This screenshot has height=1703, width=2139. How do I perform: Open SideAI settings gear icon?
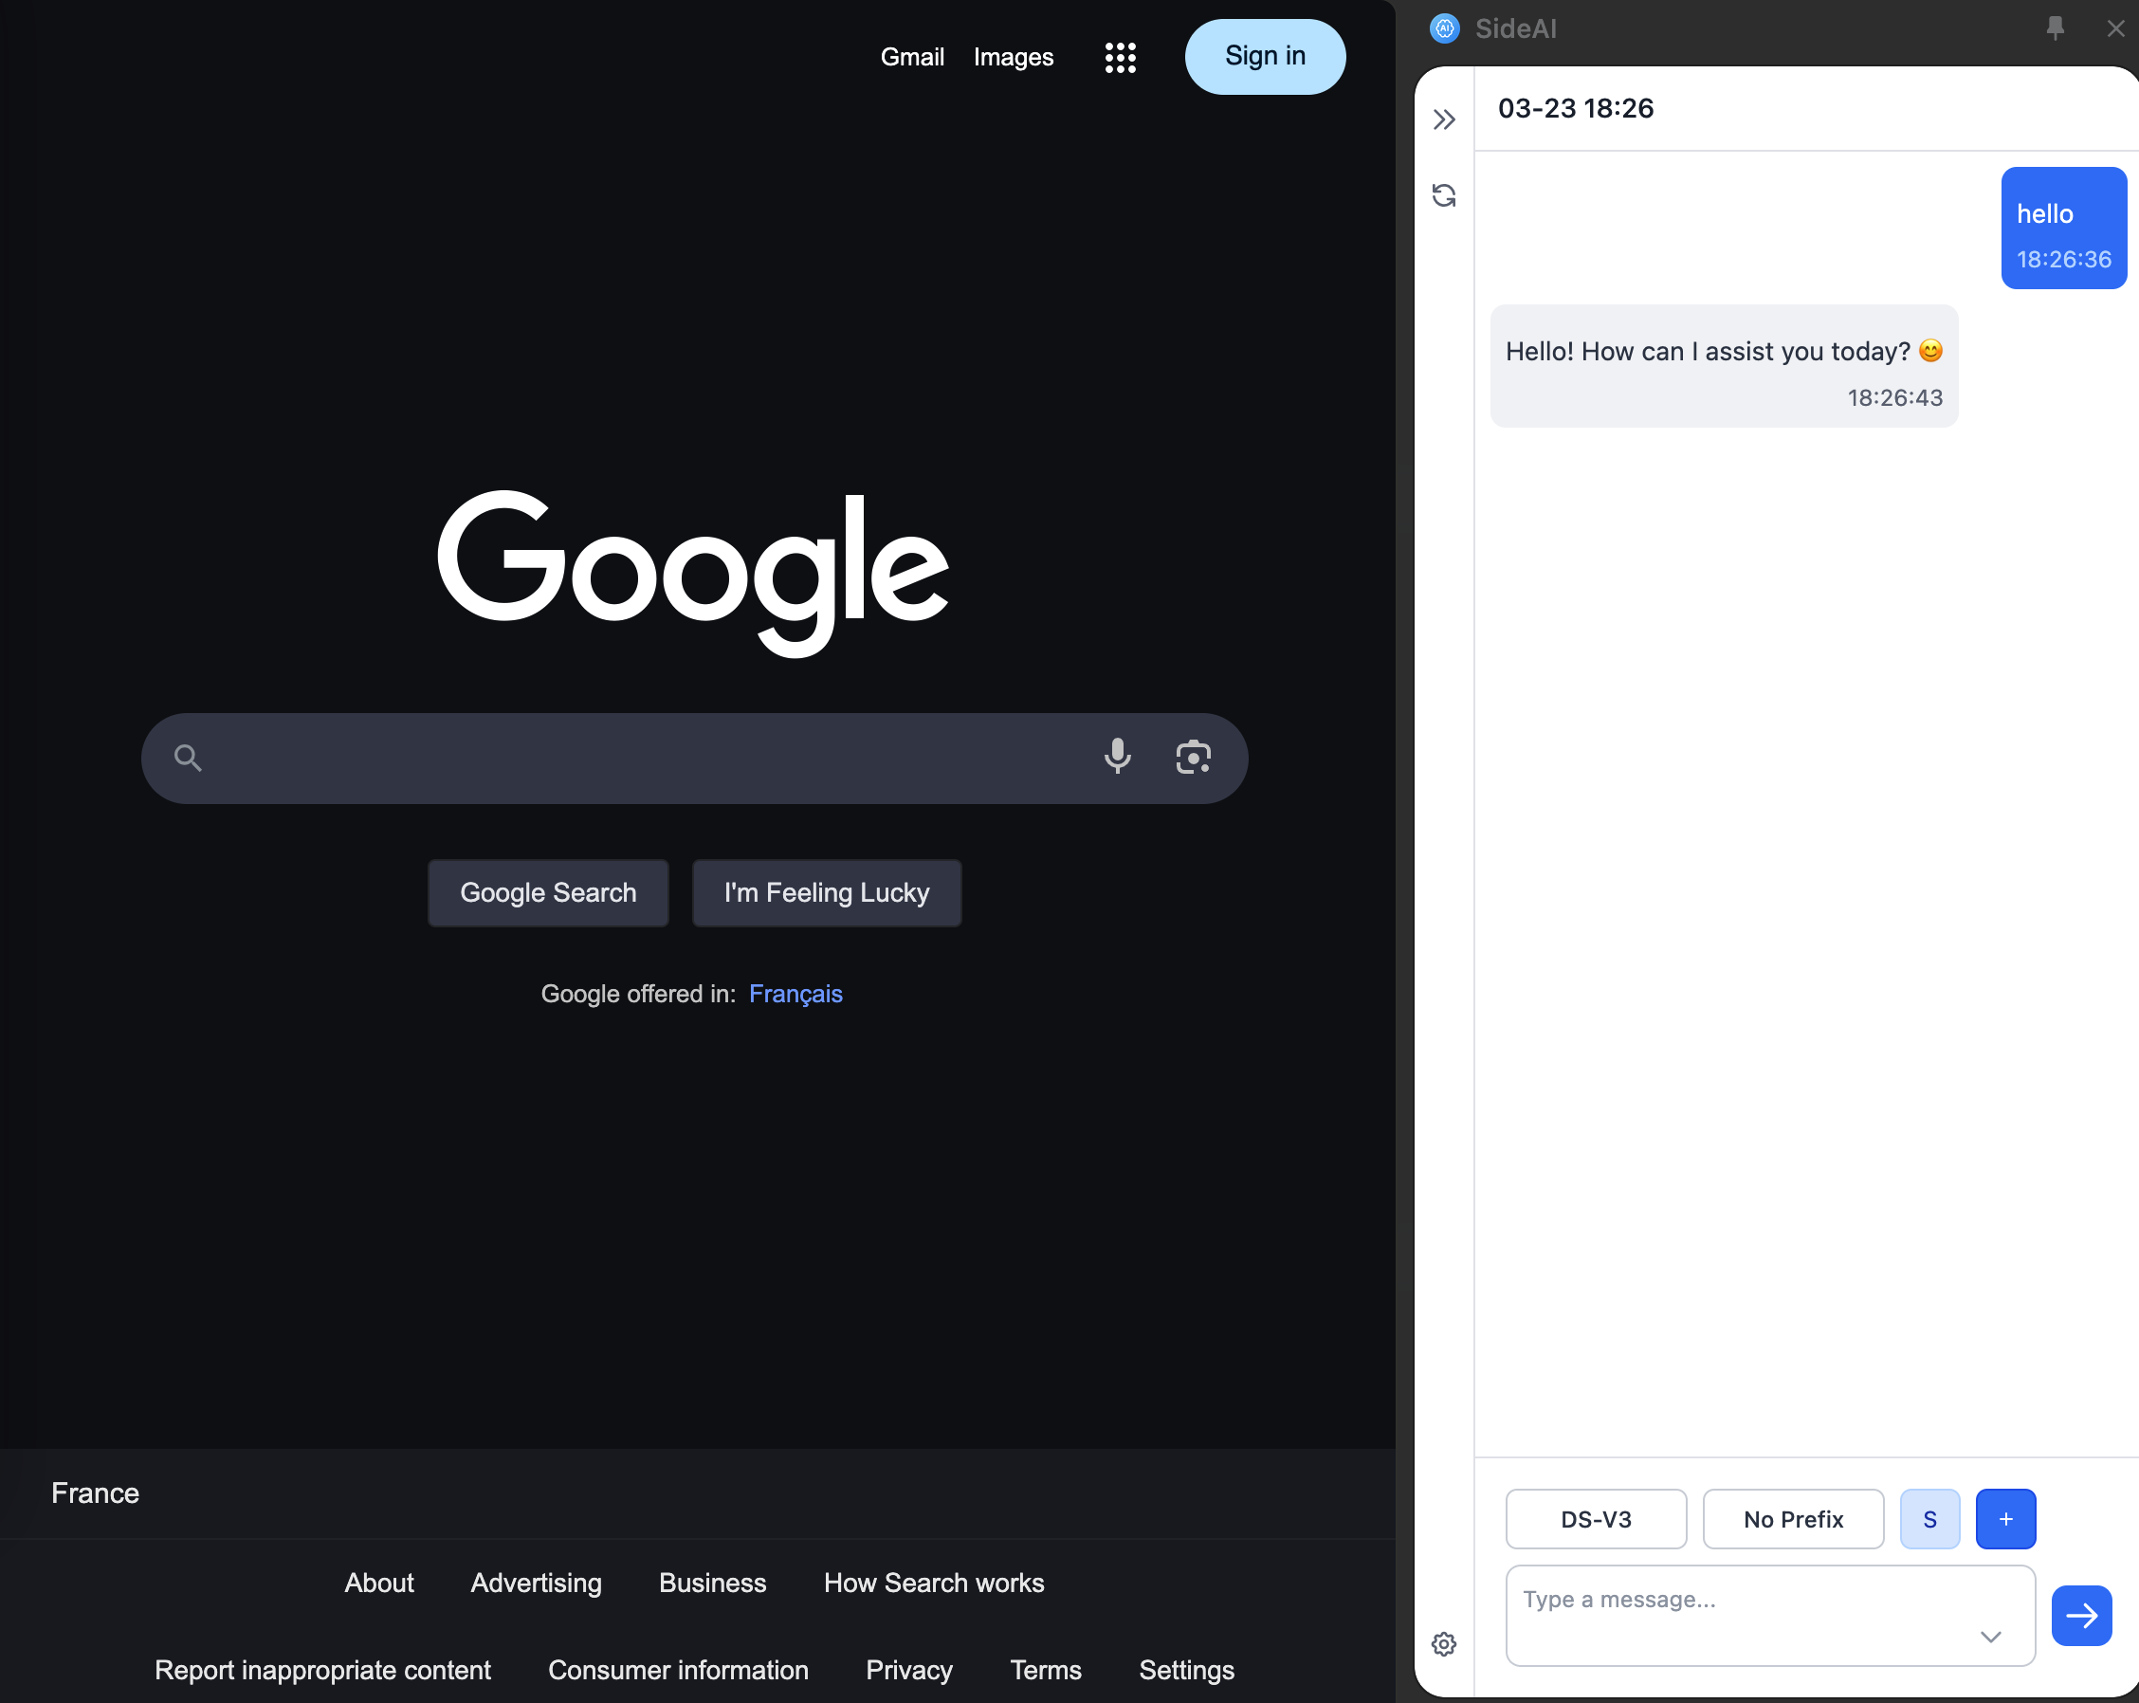tap(1443, 1644)
